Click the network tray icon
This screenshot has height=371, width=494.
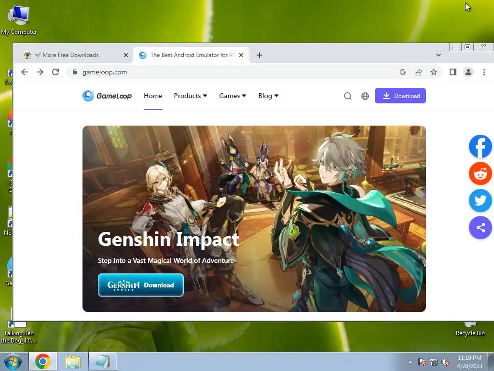tap(434, 362)
